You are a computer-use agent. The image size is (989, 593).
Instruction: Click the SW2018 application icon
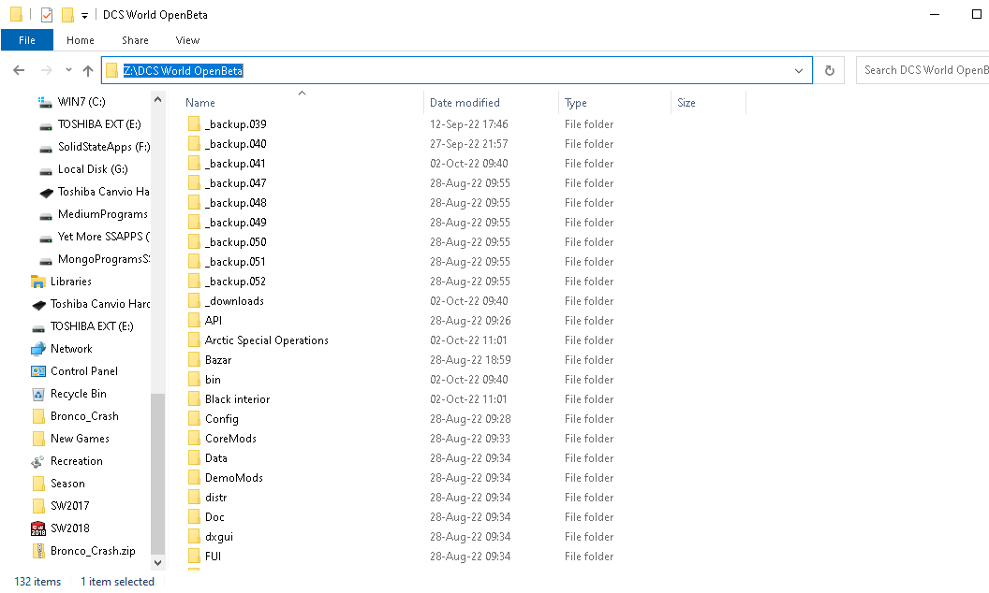[38, 528]
